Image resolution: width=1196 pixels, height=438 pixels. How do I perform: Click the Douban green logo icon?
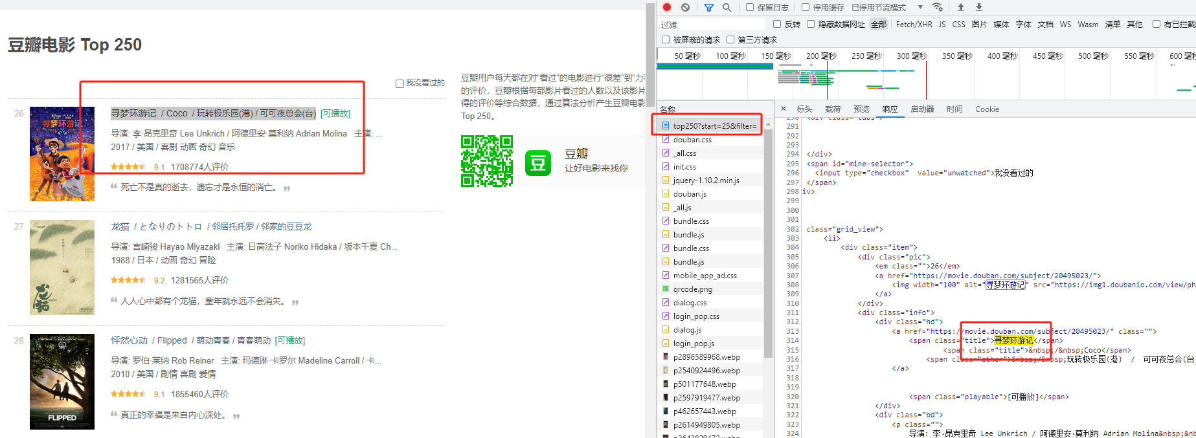pyautogui.click(x=538, y=163)
